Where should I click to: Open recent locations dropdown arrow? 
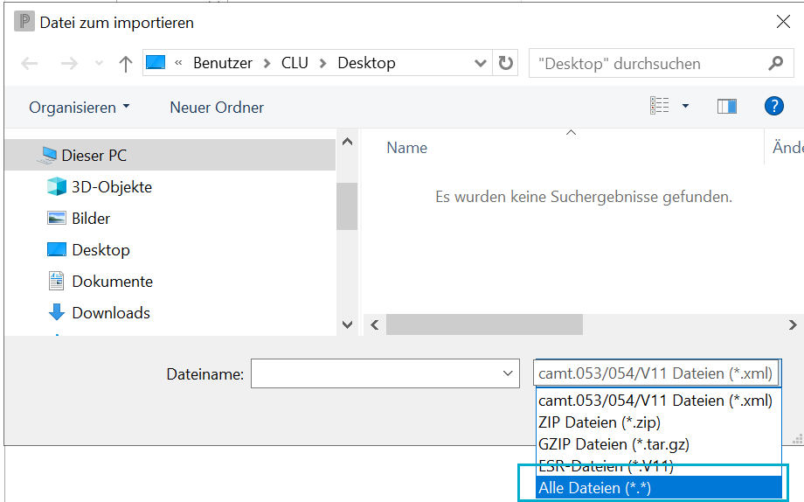tap(99, 63)
